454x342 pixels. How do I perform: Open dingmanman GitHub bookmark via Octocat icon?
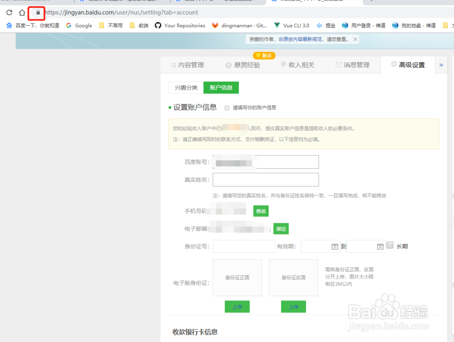click(x=216, y=25)
